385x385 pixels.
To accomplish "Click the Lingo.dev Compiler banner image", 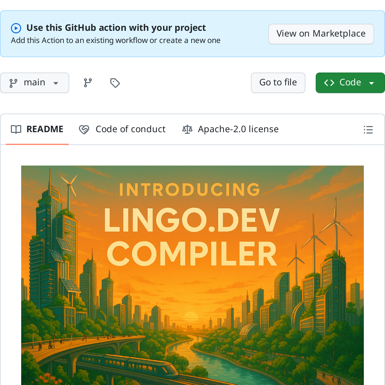I will tap(193, 275).
